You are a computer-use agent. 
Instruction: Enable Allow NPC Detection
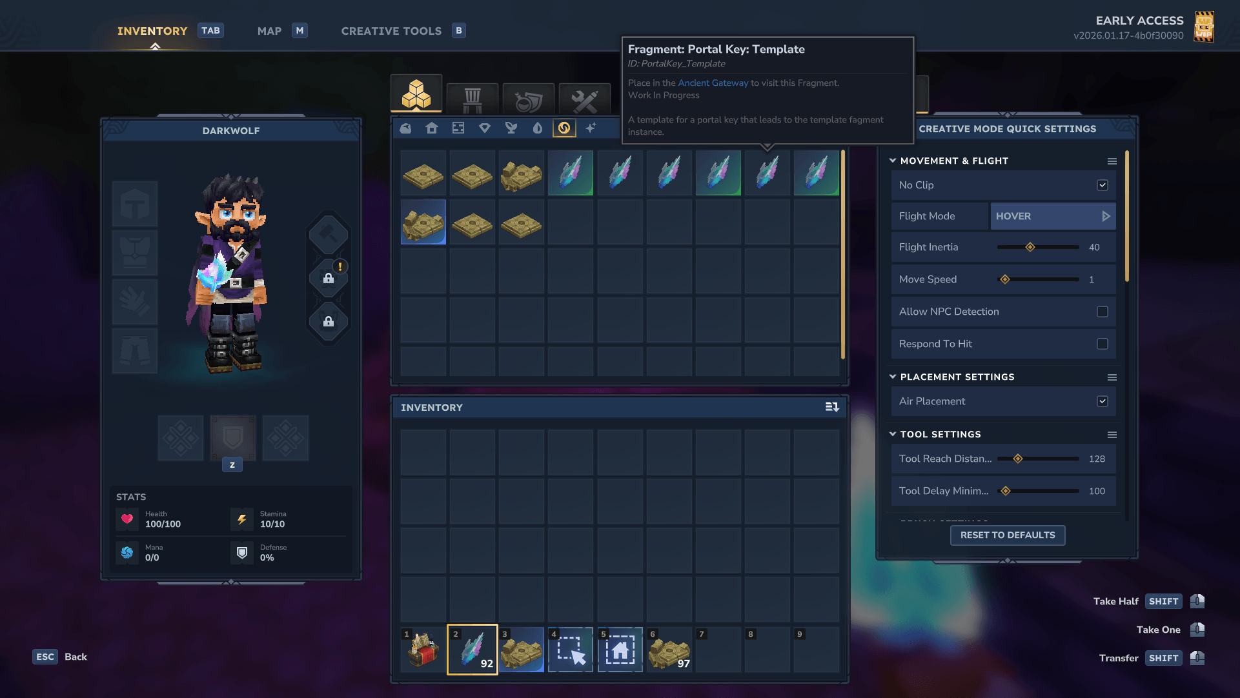coord(1103,312)
